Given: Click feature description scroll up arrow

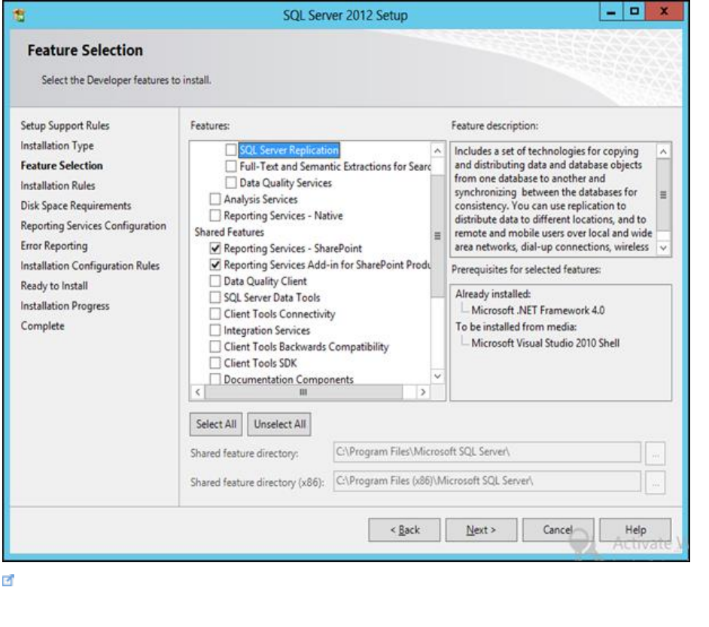Looking at the screenshot, I should [x=663, y=151].
